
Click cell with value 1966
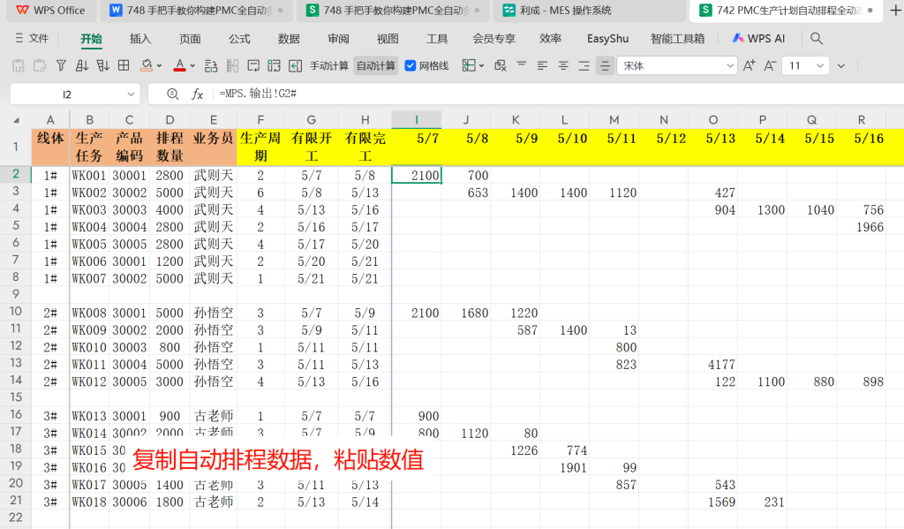coord(862,227)
